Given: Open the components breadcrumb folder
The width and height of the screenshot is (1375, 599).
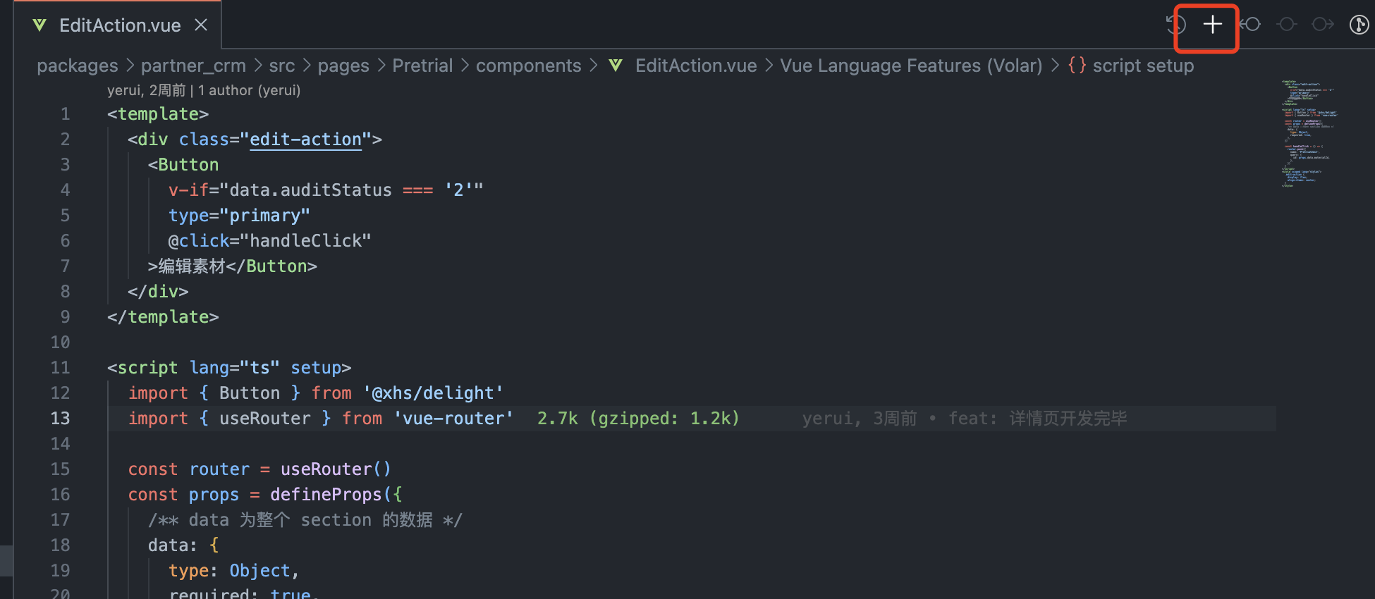Looking at the screenshot, I should pos(529,66).
